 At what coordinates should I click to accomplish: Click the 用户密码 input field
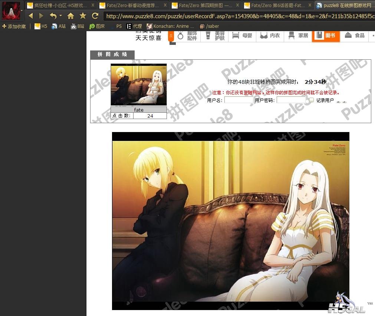pos(291,100)
